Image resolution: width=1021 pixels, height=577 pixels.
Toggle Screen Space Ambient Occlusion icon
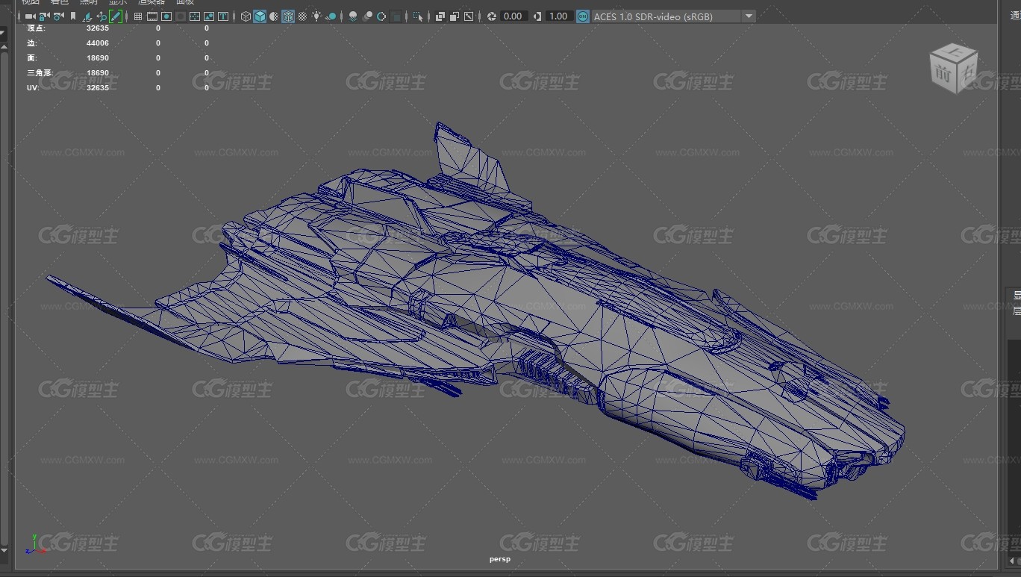point(353,16)
